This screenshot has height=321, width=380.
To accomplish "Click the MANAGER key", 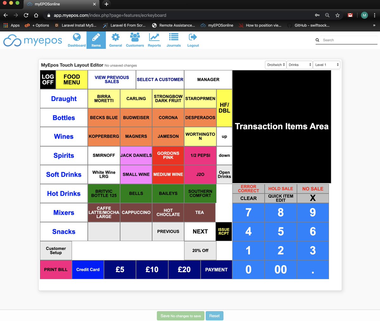I will click(208, 80).
